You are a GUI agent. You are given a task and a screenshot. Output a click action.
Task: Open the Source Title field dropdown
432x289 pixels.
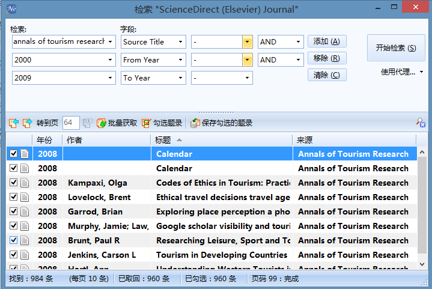coord(180,42)
